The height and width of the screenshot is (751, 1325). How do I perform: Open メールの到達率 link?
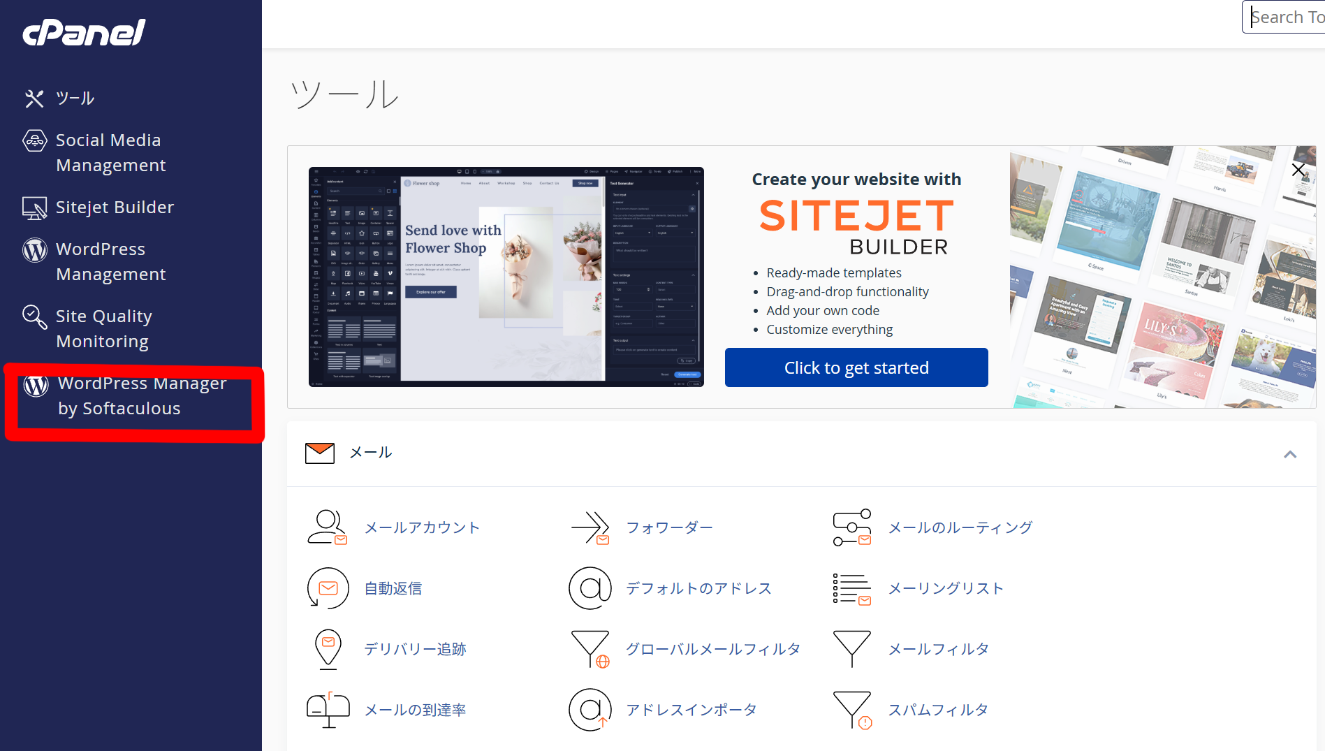(415, 710)
